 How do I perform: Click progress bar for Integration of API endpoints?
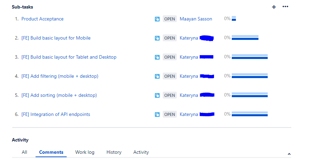[x=250, y=114]
